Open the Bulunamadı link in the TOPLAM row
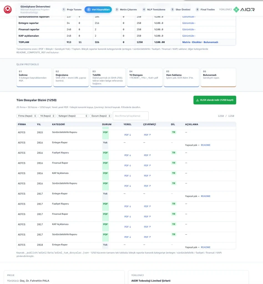This screenshot has width=263, height=284. (211, 42)
